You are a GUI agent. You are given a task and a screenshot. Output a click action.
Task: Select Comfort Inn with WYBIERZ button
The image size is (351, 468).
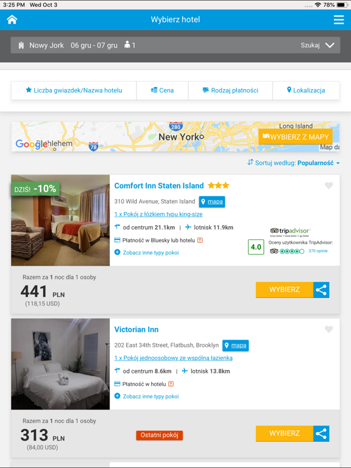click(285, 290)
